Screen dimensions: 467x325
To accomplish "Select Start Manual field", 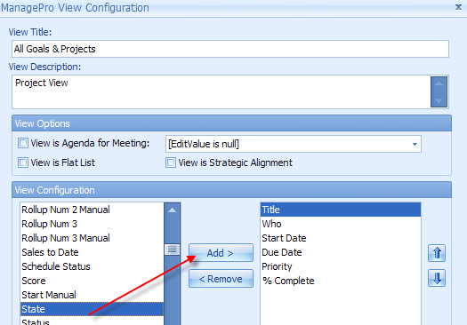I will [92, 295].
